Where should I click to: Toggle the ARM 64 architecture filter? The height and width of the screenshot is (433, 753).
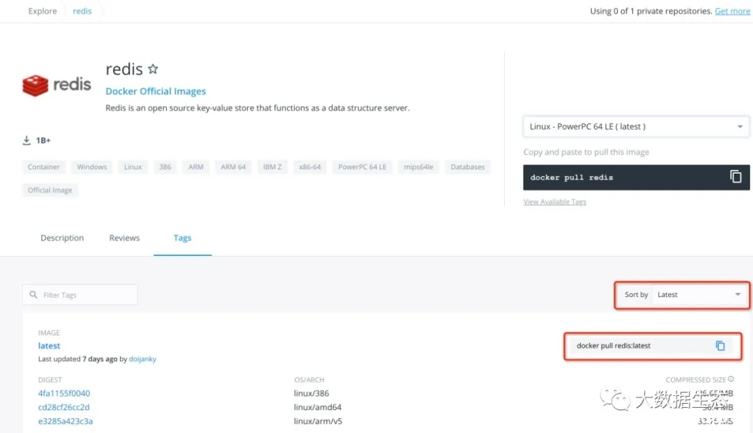pyautogui.click(x=233, y=167)
